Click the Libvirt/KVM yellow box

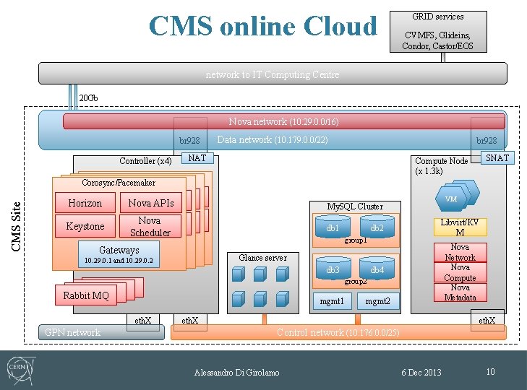[x=460, y=227]
